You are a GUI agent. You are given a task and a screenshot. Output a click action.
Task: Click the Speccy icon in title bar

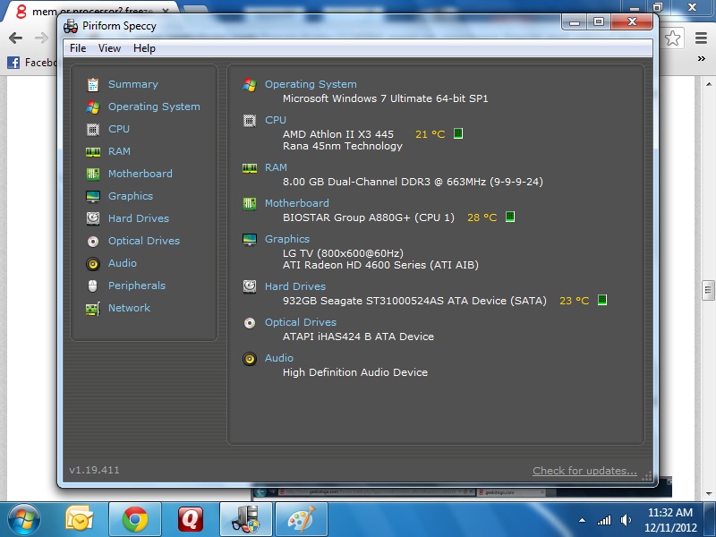[x=71, y=26]
